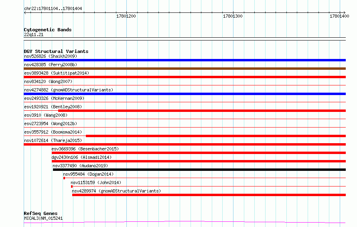Click the brown nsv428385 variant bar
This screenshot has height=227, width=357.
tap(185, 69)
